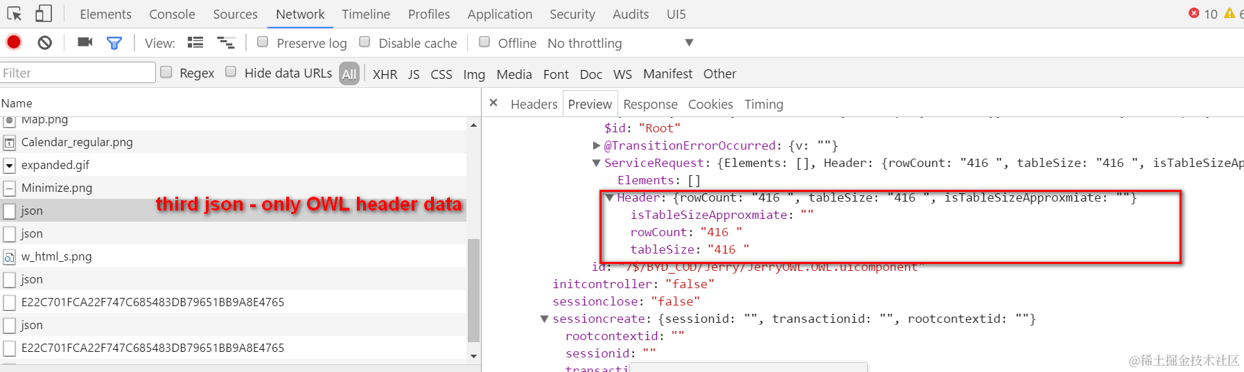Open the UI5 panel tab
This screenshot has height=372, width=1244.
[x=676, y=14]
